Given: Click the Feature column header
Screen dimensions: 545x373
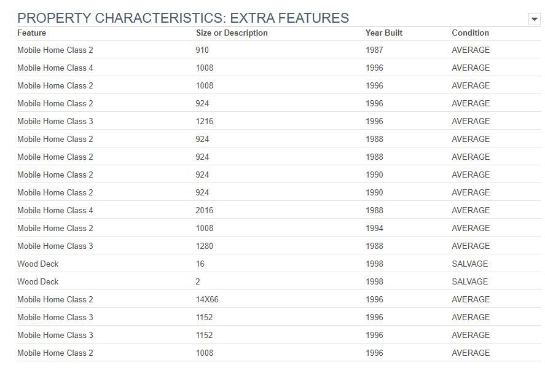Looking at the screenshot, I should pyautogui.click(x=31, y=33).
